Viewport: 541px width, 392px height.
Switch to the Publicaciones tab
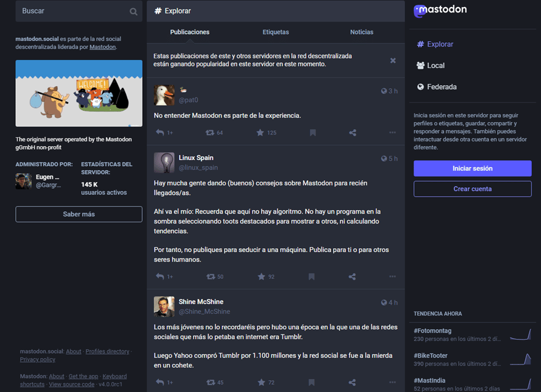tap(190, 32)
